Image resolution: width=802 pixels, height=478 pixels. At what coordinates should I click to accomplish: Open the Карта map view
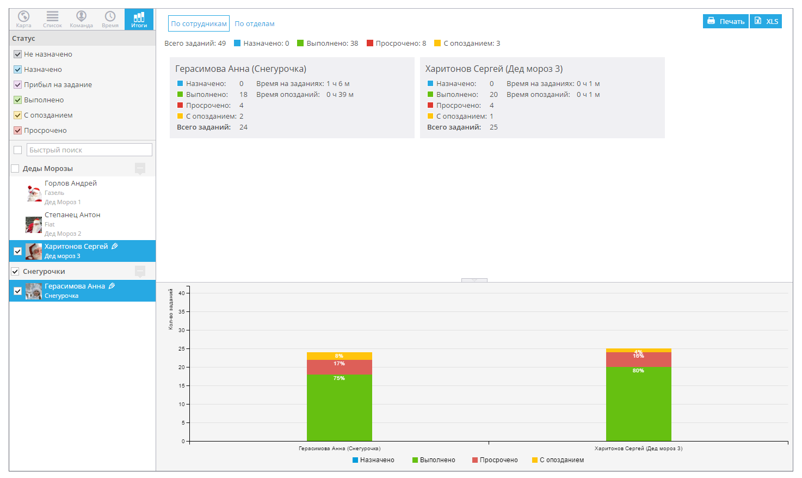pos(23,19)
